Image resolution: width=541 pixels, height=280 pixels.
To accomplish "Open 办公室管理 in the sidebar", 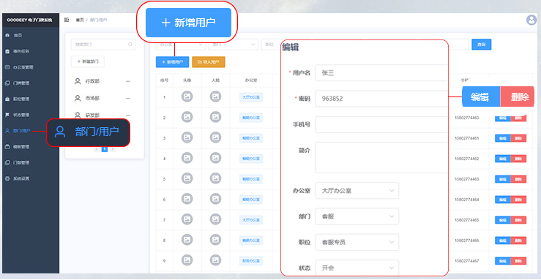I will click(x=23, y=67).
